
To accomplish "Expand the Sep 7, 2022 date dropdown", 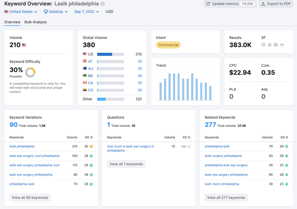I will 86,12.
